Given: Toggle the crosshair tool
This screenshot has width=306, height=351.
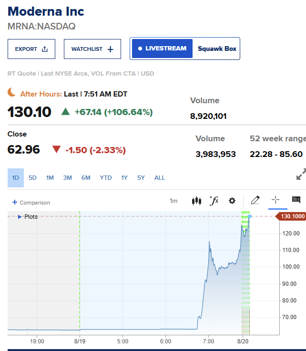Looking at the screenshot, I should (275, 199).
